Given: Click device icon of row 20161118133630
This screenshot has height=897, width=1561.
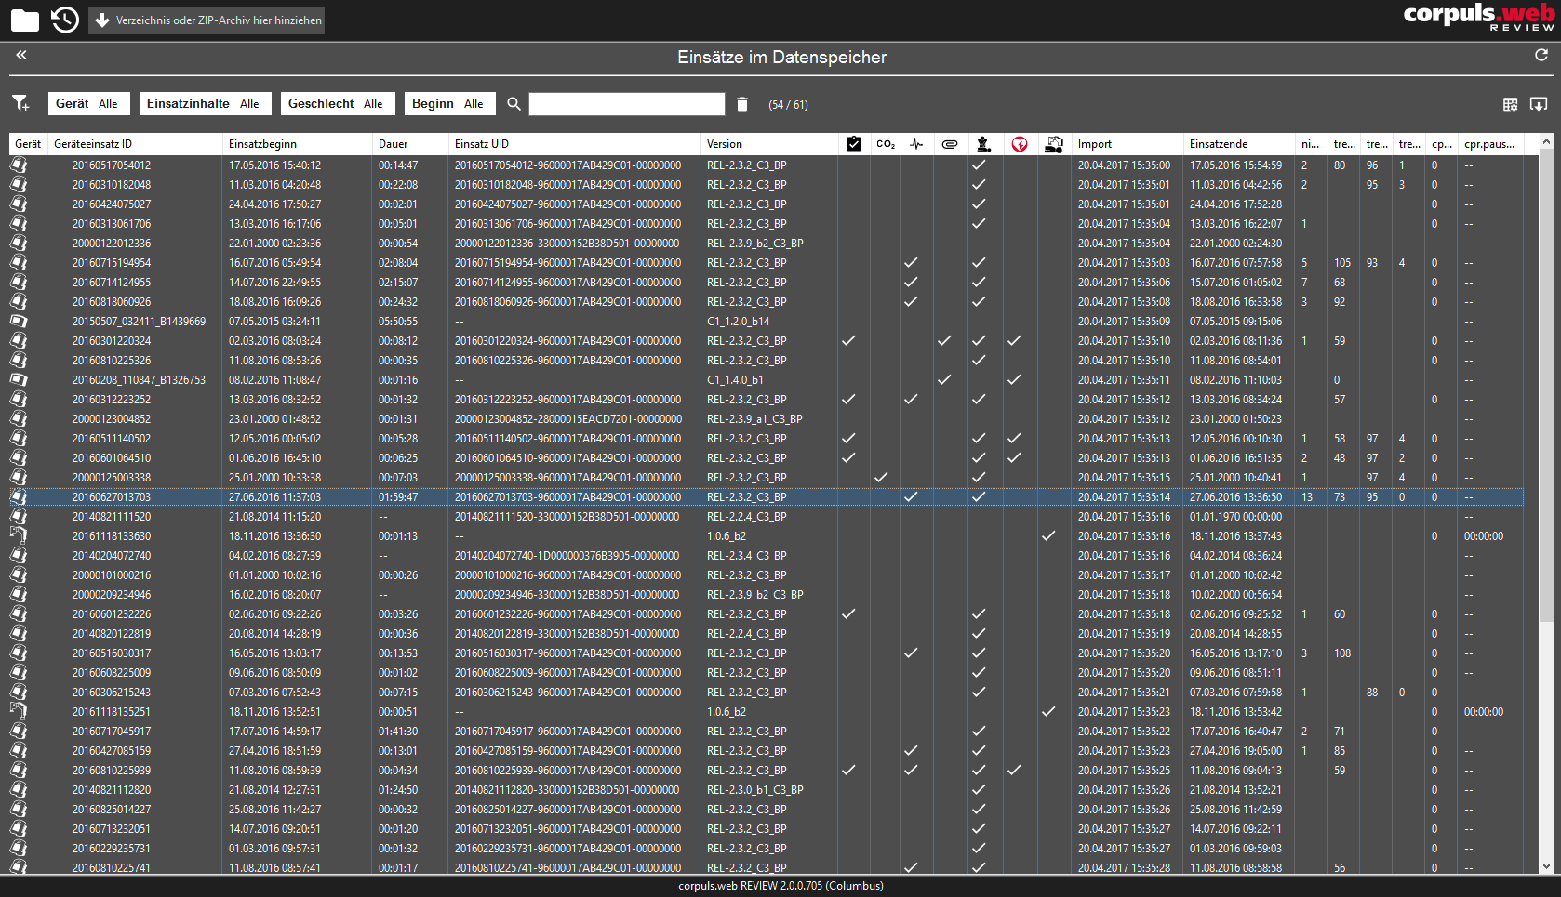Looking at the screenshot, I should (19, 535).
